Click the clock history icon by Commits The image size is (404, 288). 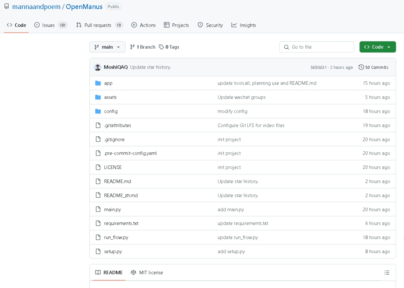(361, 67)
